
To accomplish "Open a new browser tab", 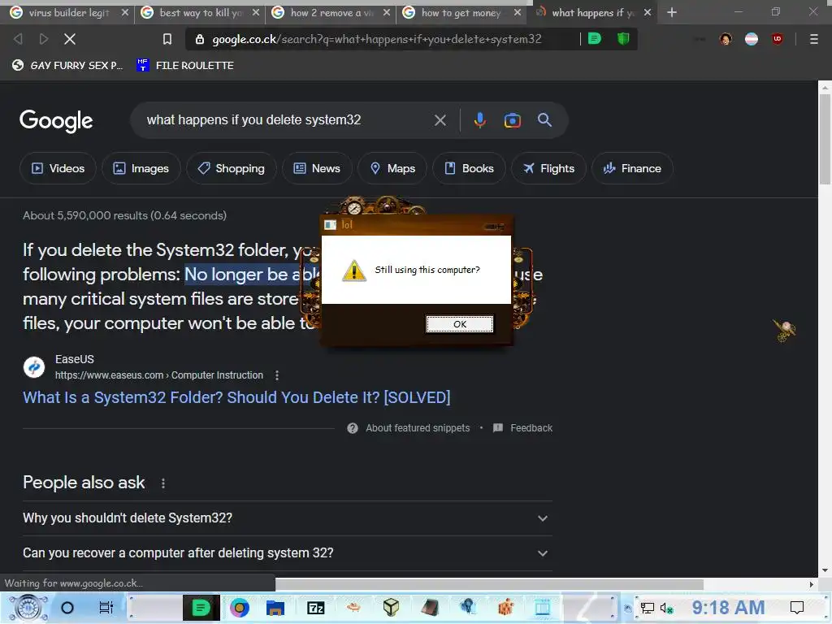I will click(x=672, y=12).
